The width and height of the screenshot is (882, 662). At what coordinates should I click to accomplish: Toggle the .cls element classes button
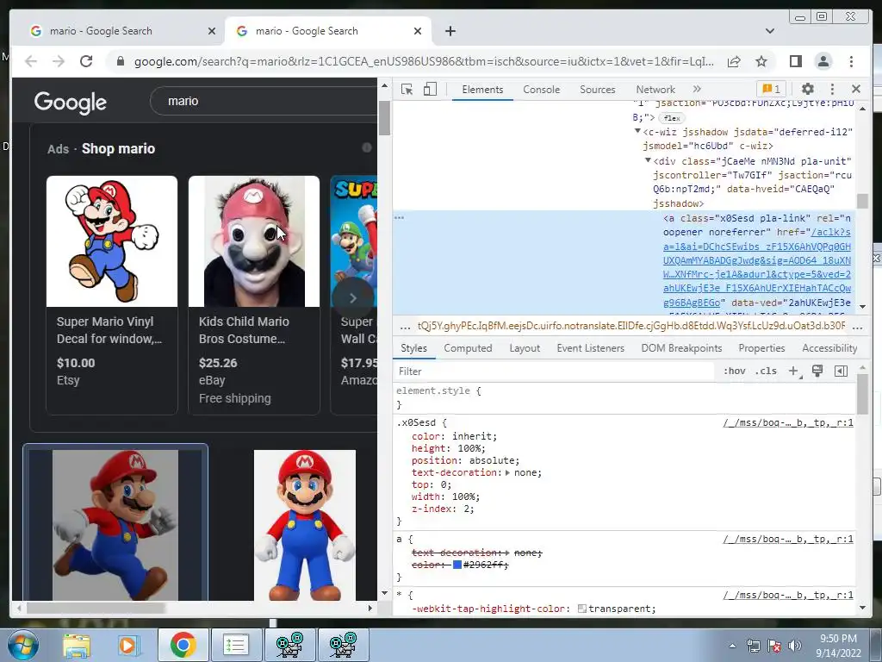click(766, 371)
